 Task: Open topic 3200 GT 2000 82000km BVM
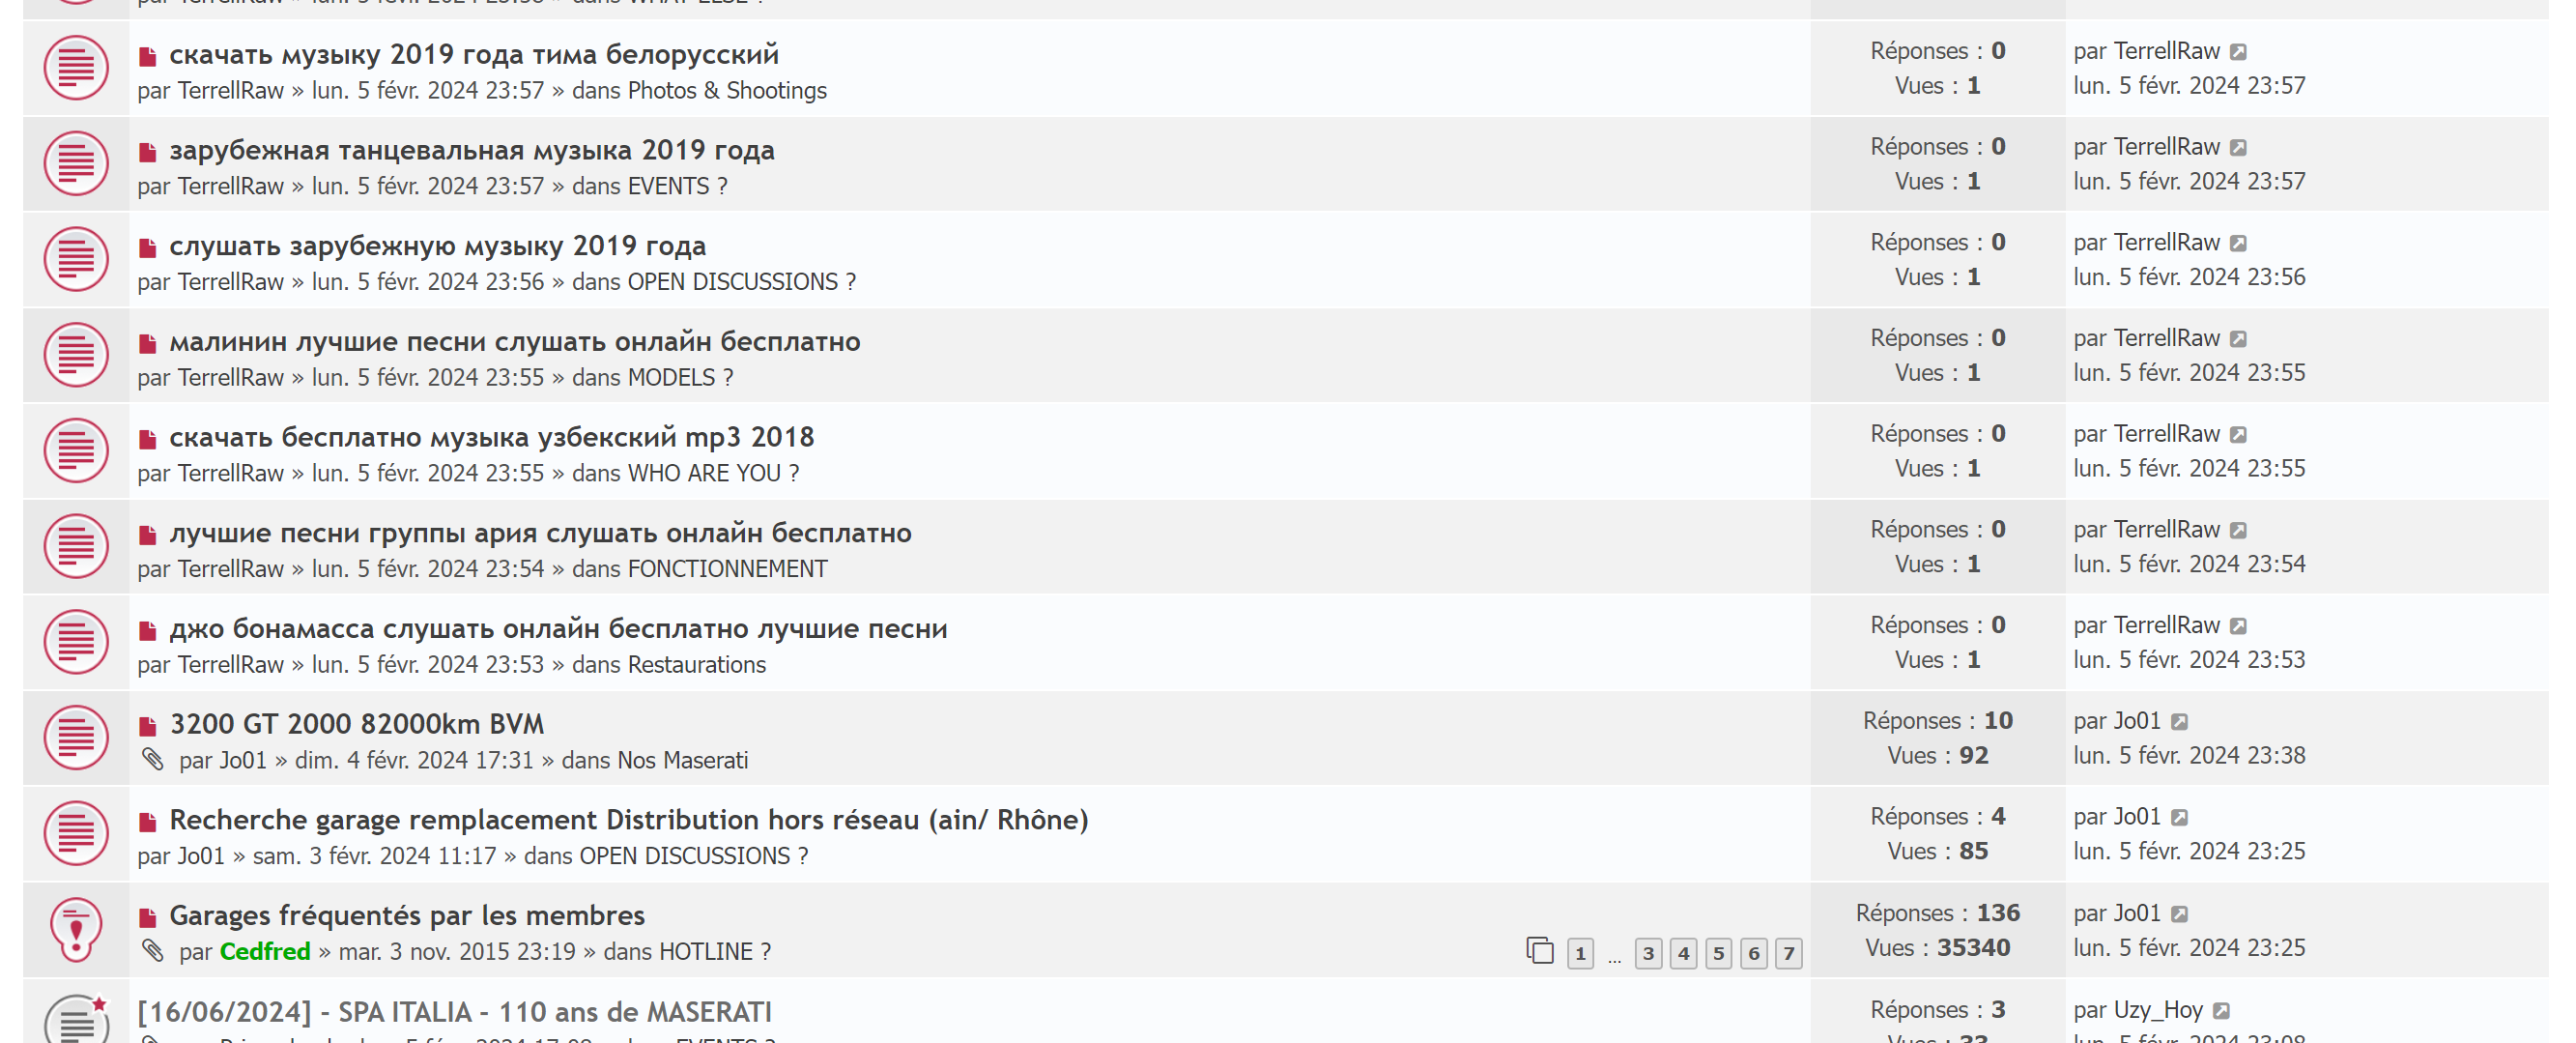(x=357, y=724)
